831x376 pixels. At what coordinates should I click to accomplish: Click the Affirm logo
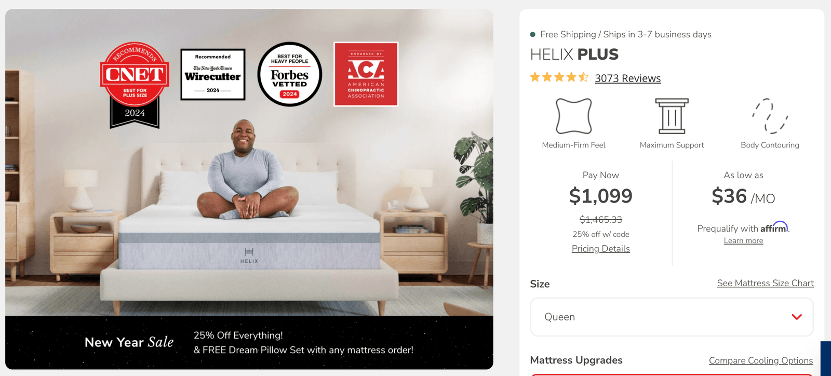pyautogui.click(x=774, y=227)
